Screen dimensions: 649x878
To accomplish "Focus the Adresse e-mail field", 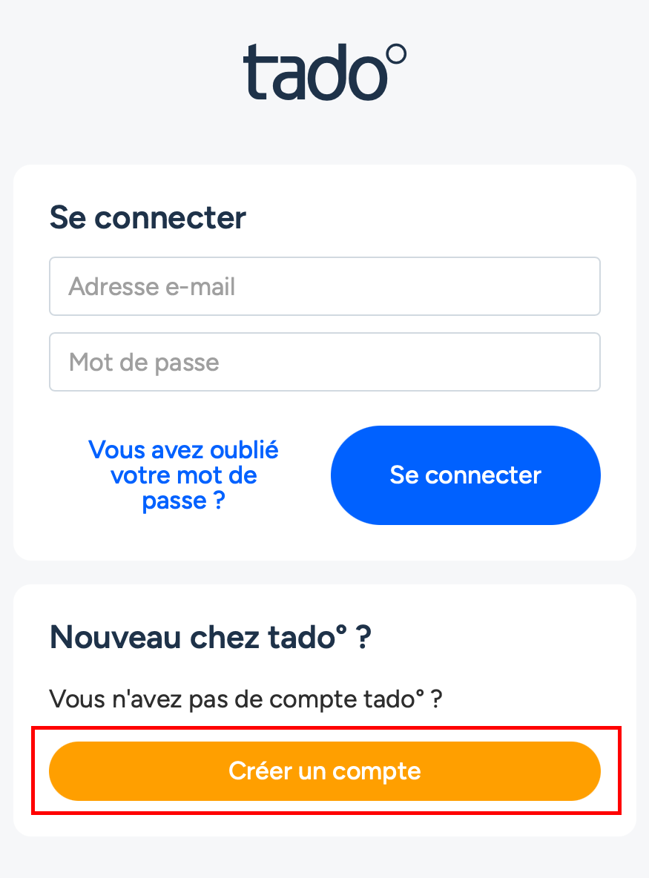I will (x=324, y=286).
